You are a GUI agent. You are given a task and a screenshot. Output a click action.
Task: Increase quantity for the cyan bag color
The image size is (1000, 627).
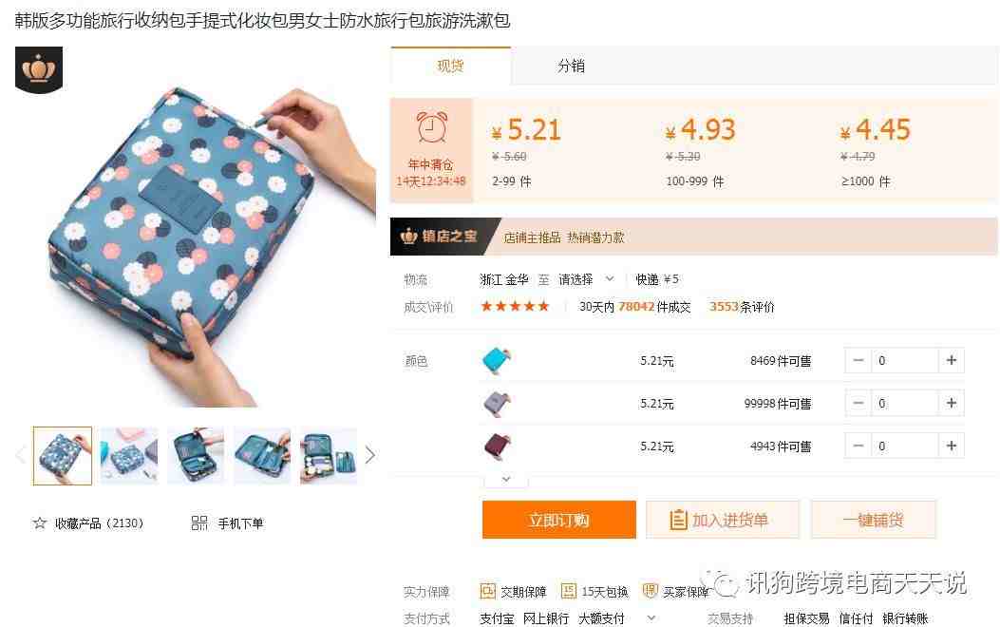[x=951, y=360]
